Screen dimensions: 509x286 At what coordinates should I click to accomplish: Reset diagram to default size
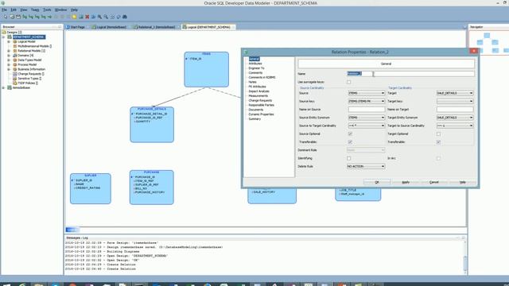pyautogui.click(x=119, y=17)
